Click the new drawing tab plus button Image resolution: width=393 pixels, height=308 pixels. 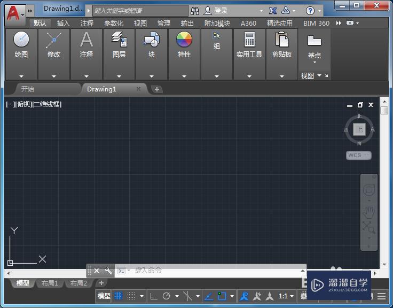pyautogui.click(x=157, y=89)
